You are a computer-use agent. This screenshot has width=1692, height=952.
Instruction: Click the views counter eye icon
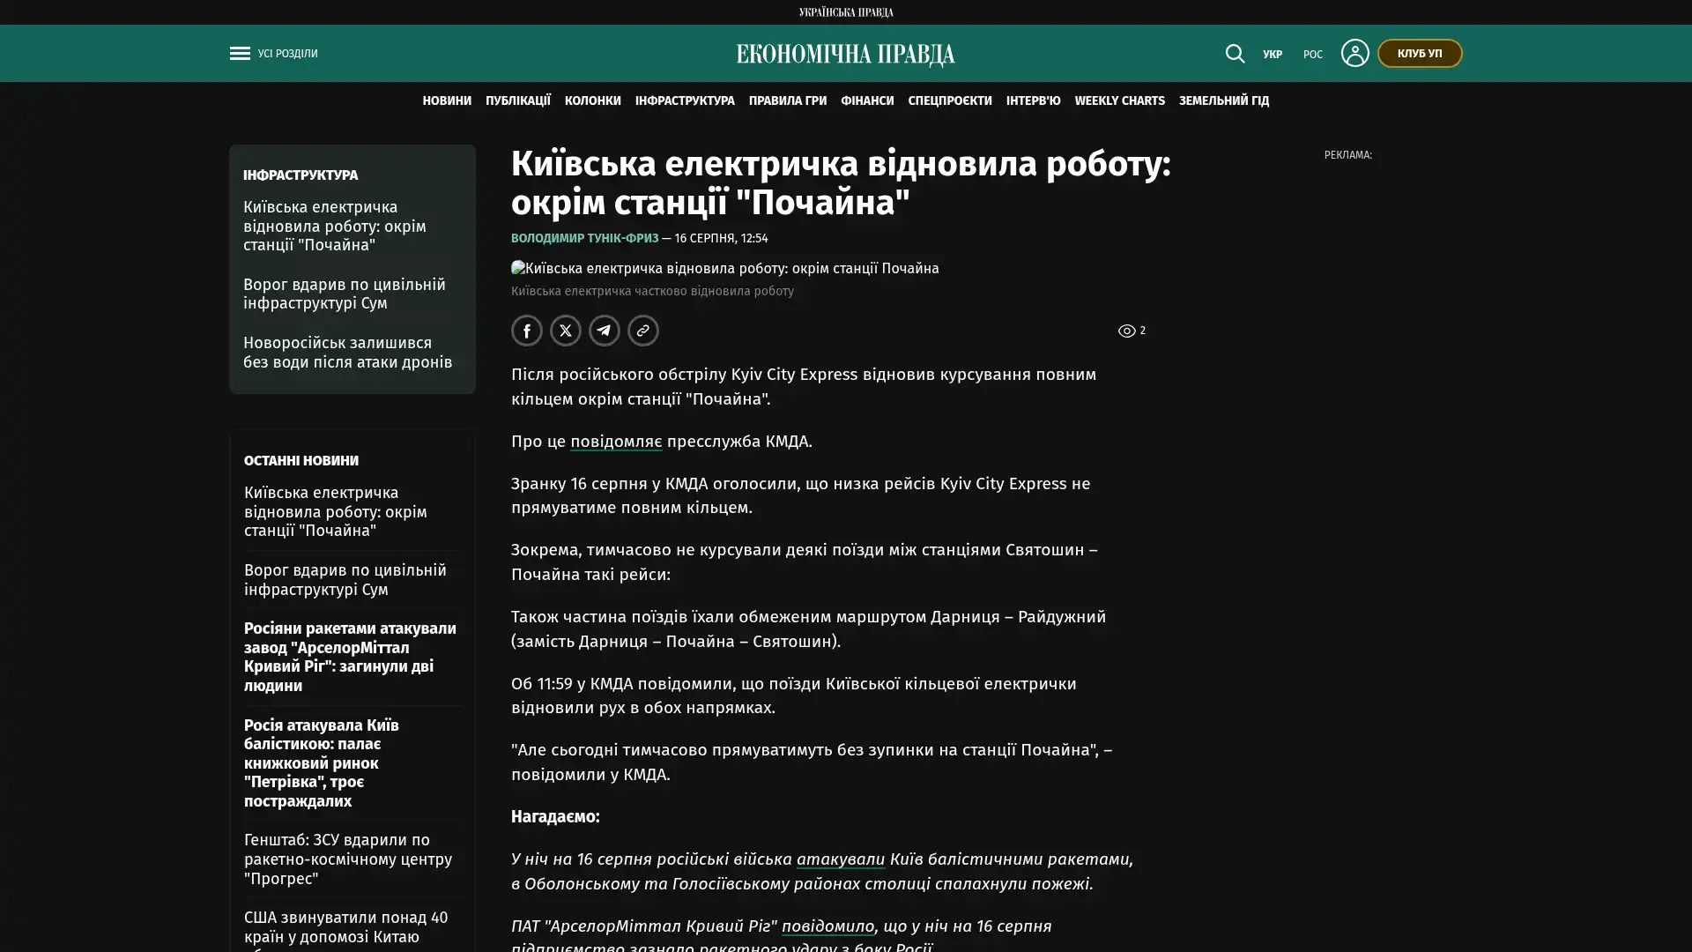coord(1126,331)
